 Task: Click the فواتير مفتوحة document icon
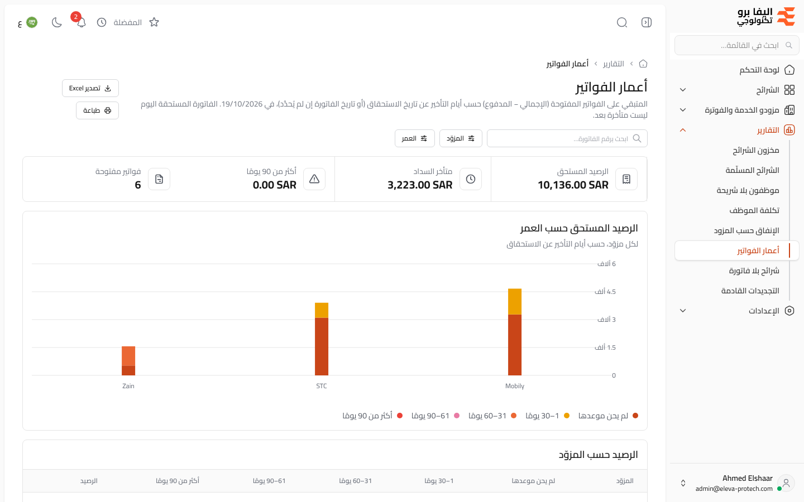click(x=159, y=179)
